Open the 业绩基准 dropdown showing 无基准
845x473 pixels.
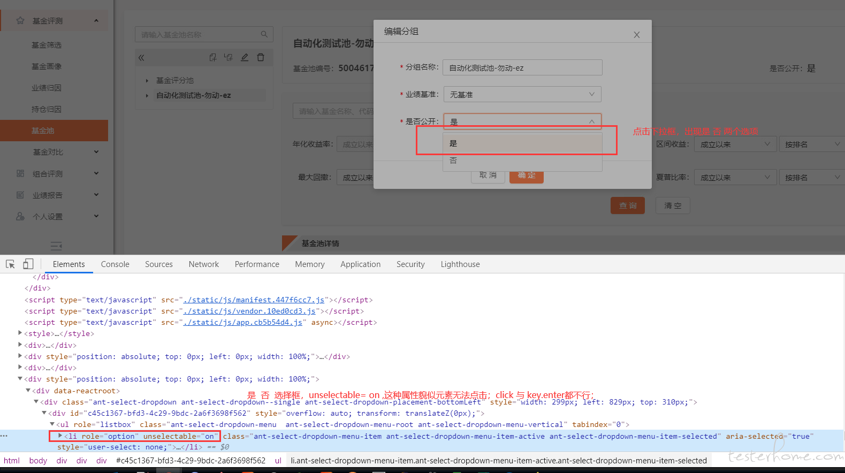tap(522, 94)
